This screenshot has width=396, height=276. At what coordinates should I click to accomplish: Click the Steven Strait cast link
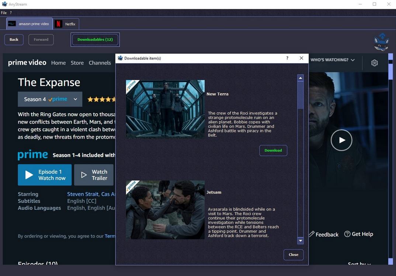pos(83,194)
